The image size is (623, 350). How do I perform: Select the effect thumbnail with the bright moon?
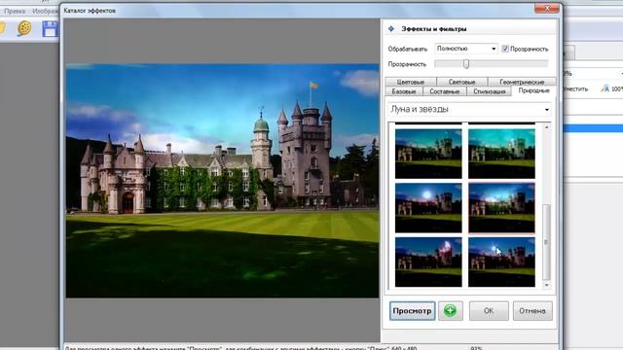tap(428, 208)
